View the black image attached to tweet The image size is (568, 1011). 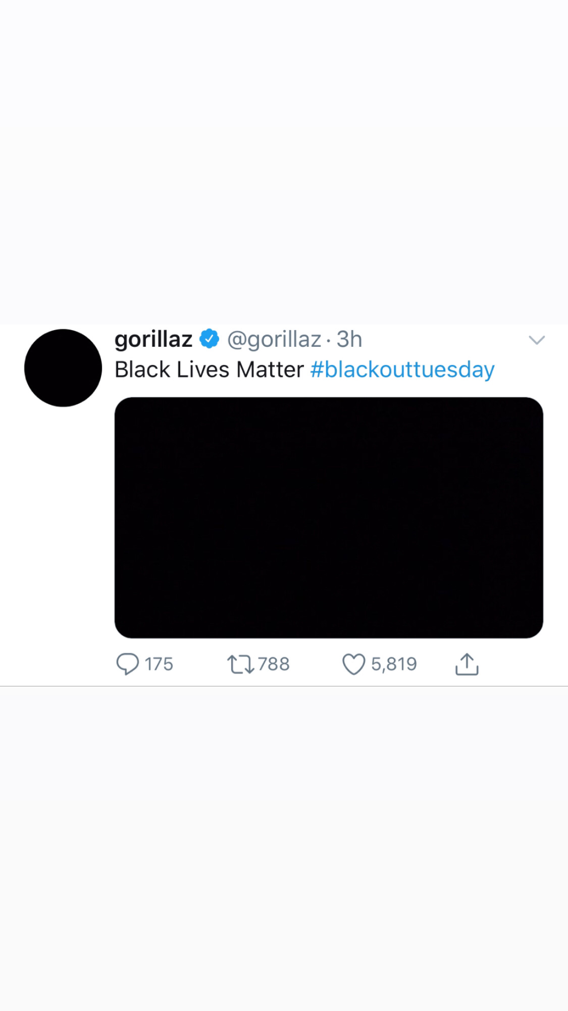click(x=329, y=517)
